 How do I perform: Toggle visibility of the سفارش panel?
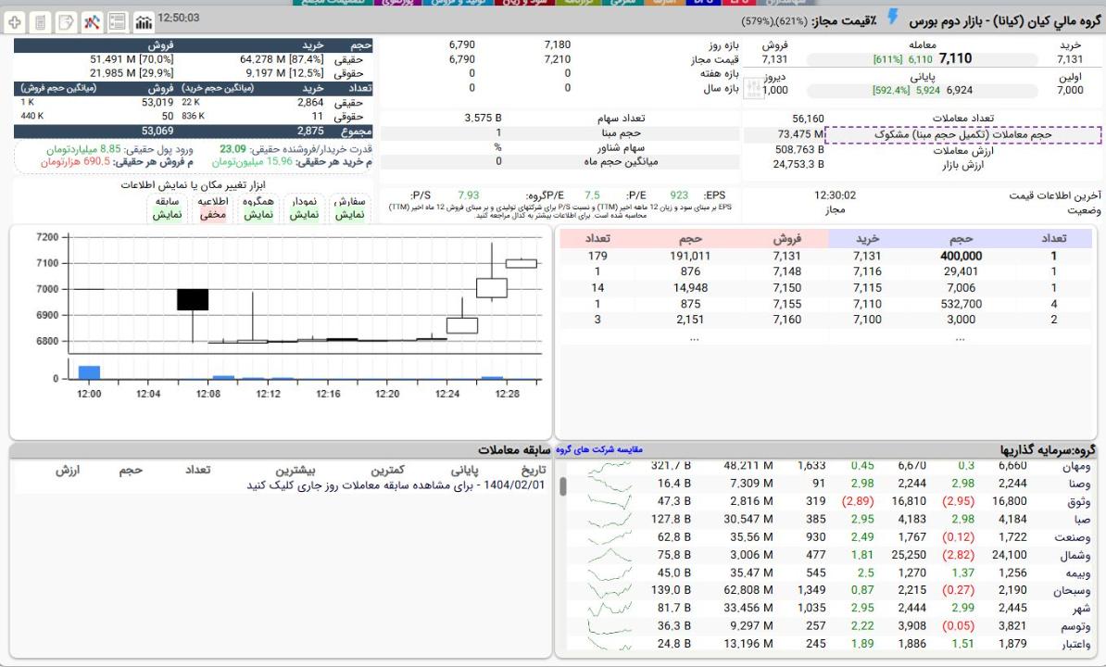pyautogui.click(x=350, y=208)
